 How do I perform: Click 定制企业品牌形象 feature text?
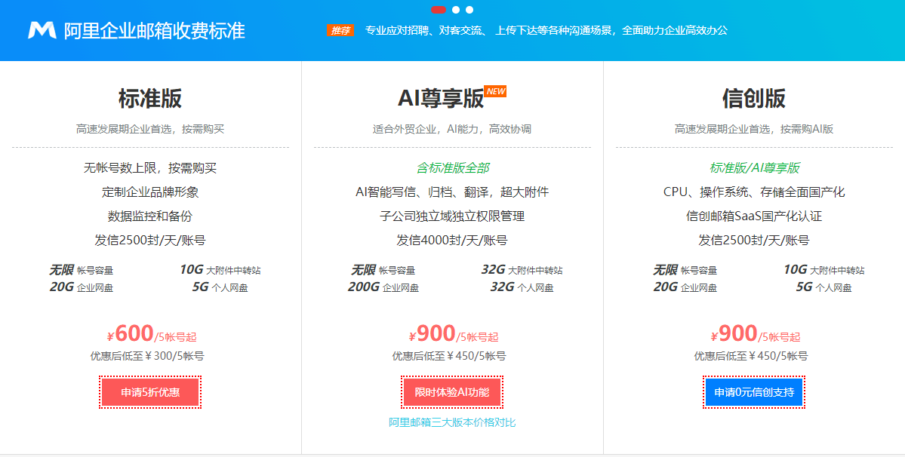(x=151, y=192)
